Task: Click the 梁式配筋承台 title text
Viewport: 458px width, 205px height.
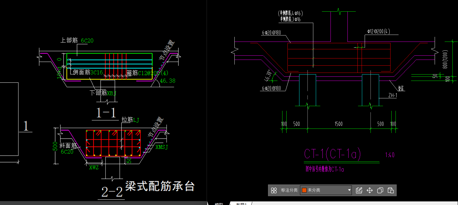Action: click(x=160, y=186)
